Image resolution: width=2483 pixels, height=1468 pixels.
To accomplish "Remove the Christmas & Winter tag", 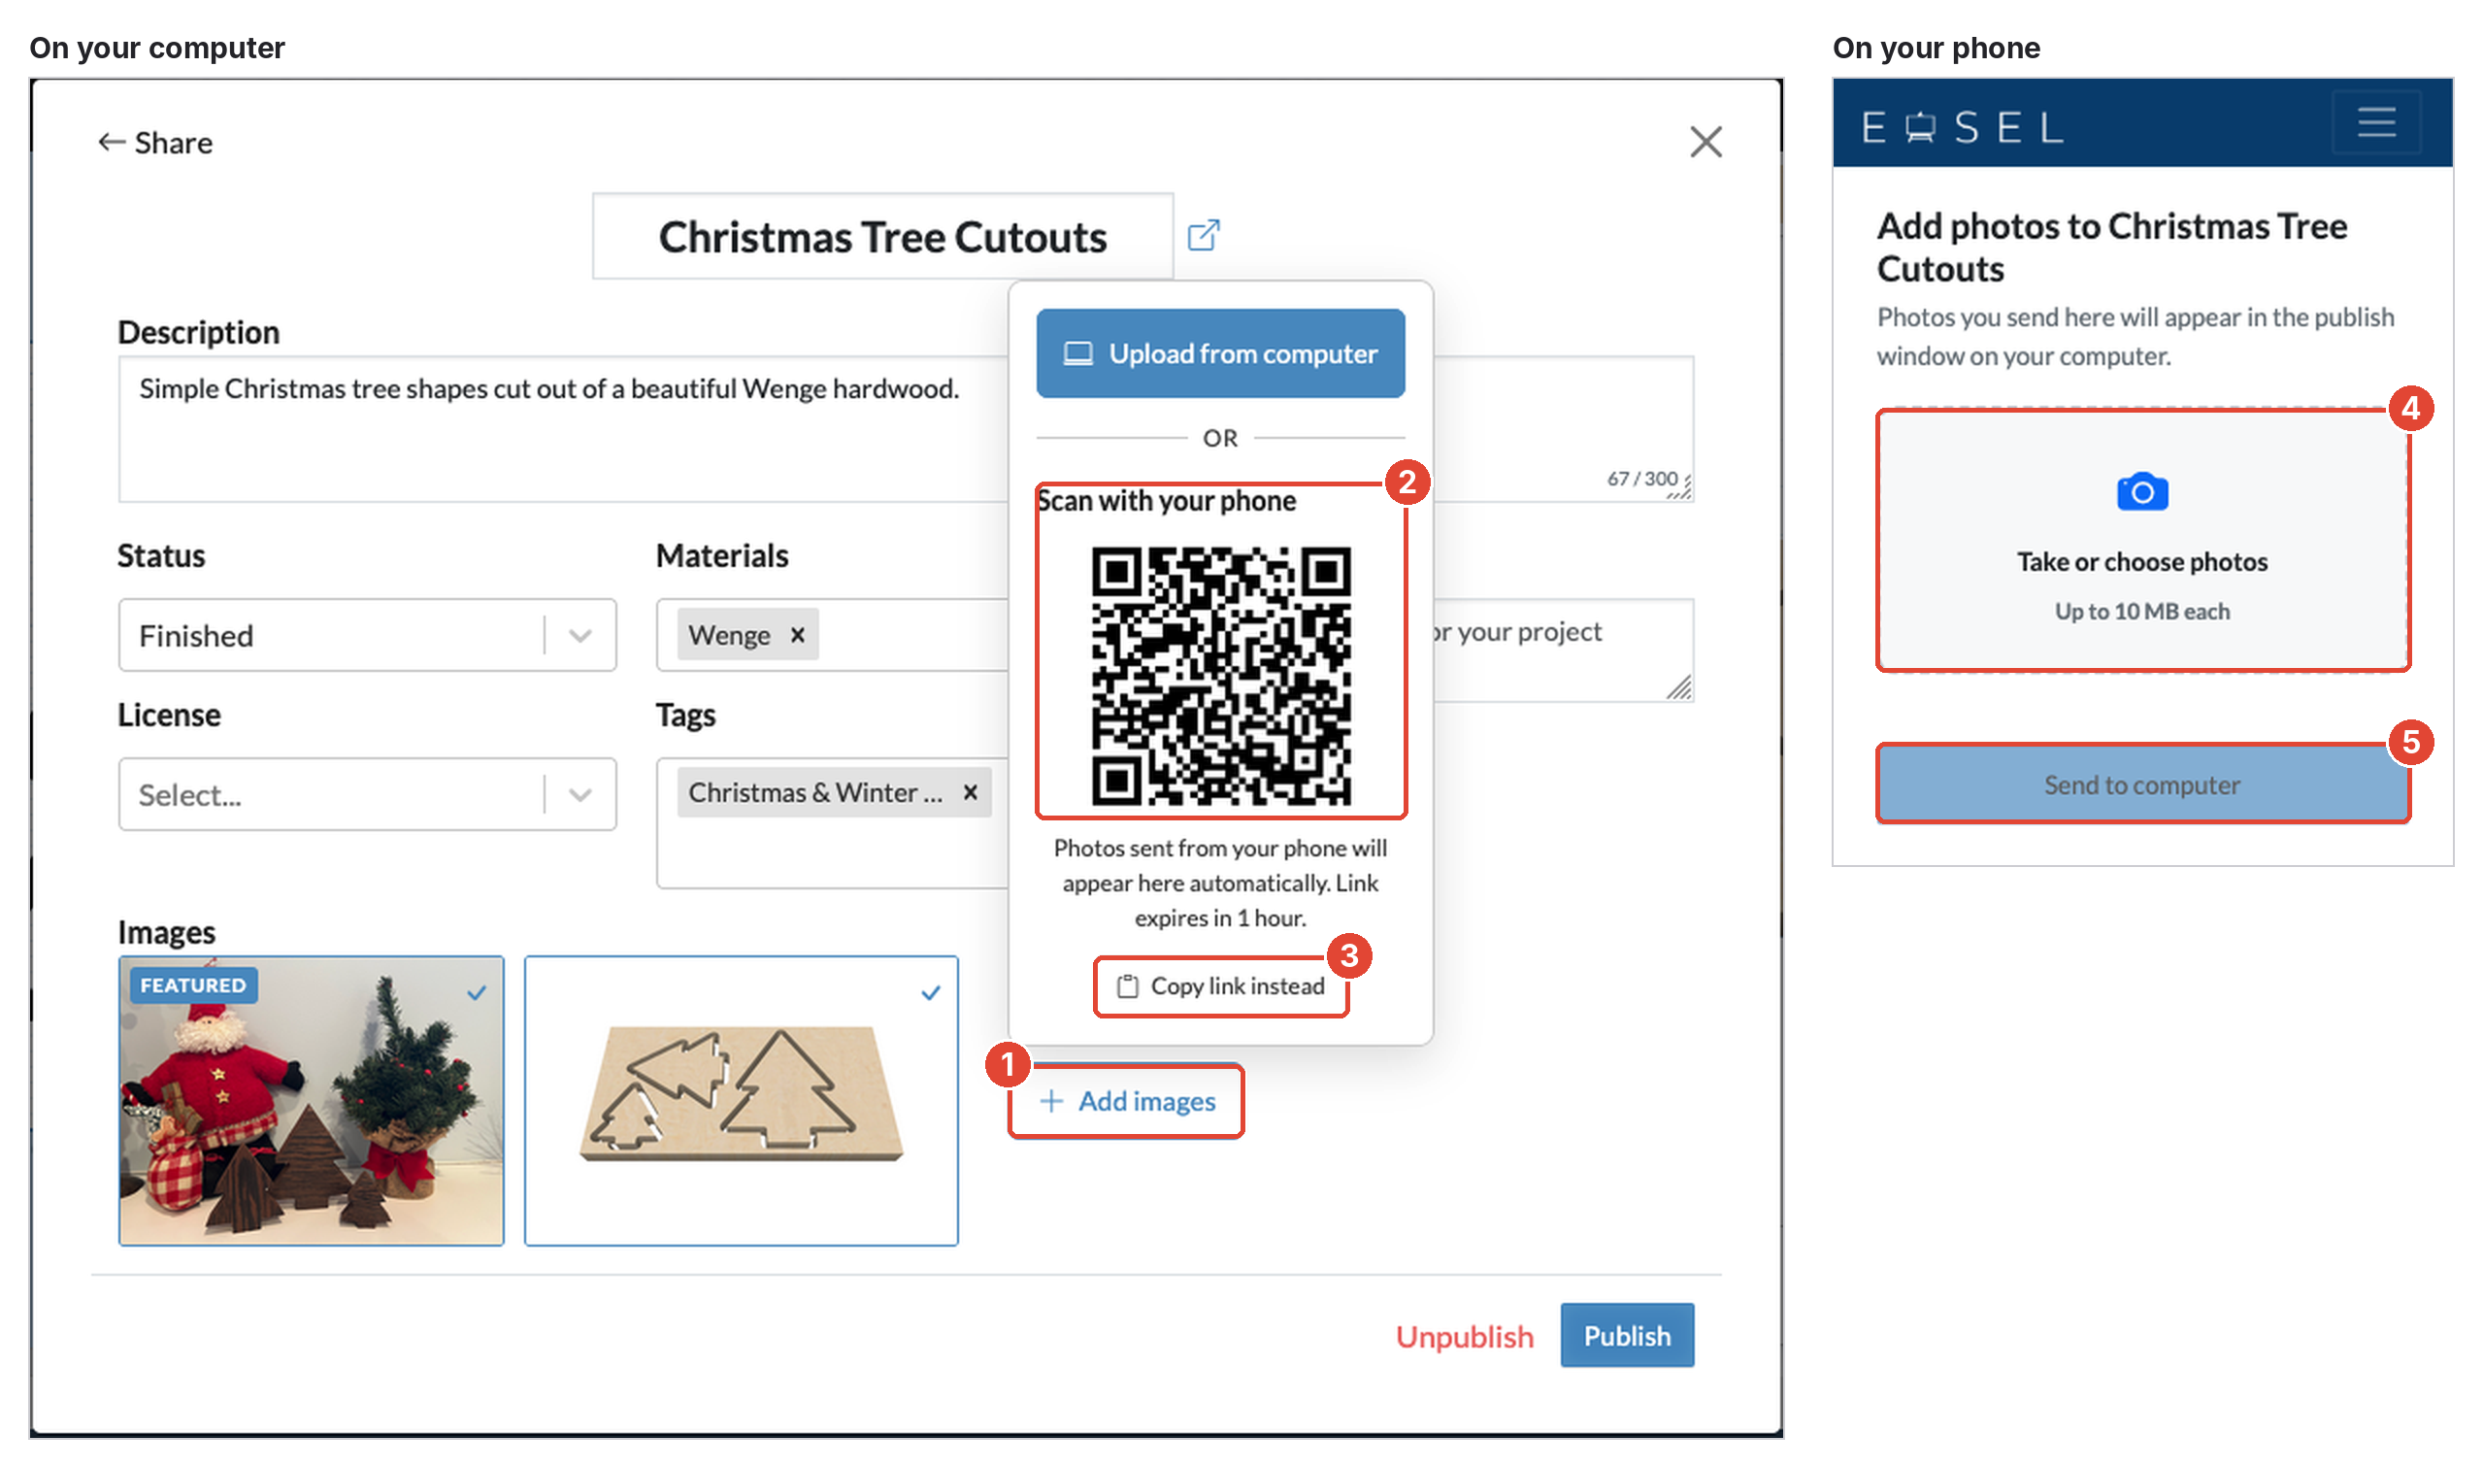I will [970, 792].
